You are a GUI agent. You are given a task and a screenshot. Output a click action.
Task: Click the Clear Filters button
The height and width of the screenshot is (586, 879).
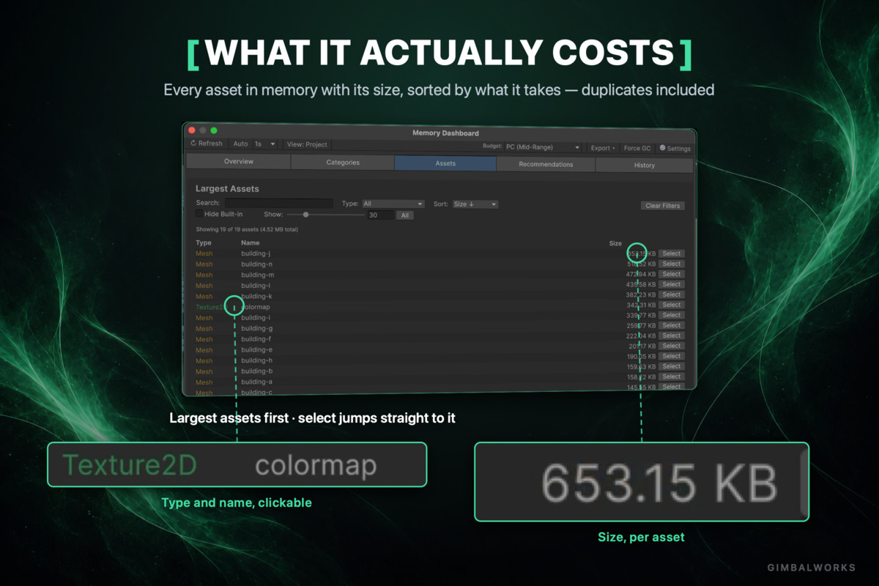[663, 206]
